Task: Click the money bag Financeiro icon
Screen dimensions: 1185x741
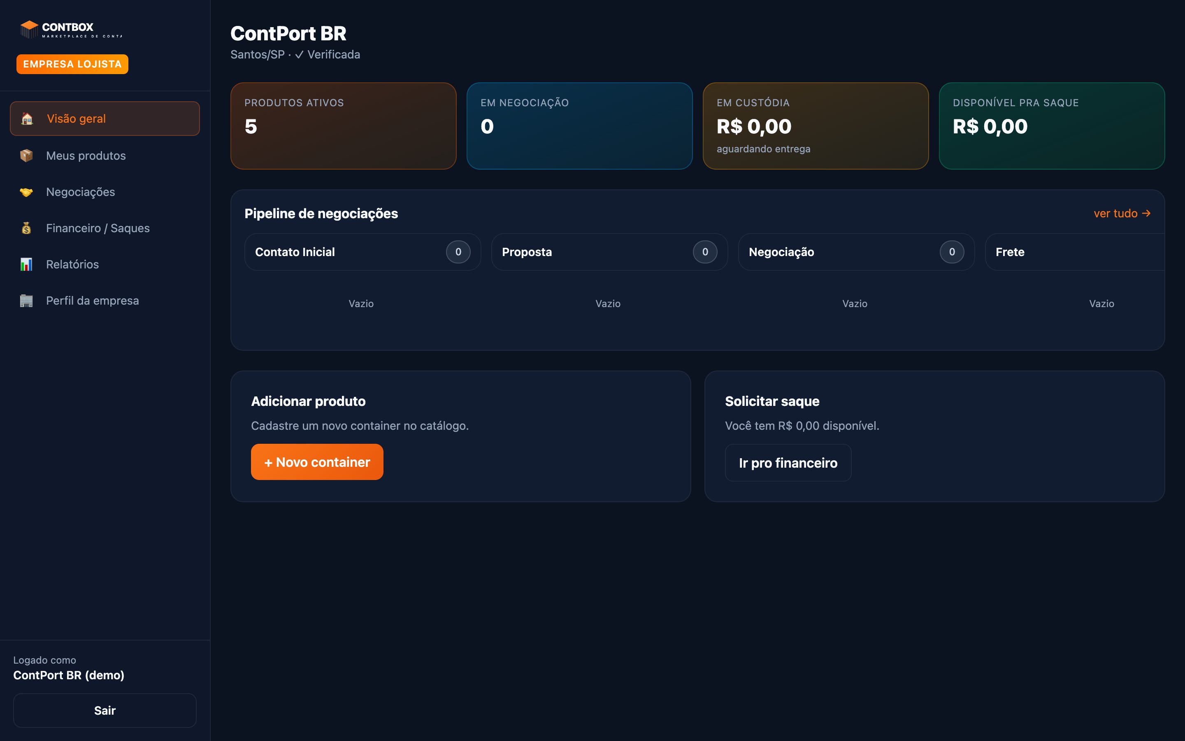Action: pos(26,228)
